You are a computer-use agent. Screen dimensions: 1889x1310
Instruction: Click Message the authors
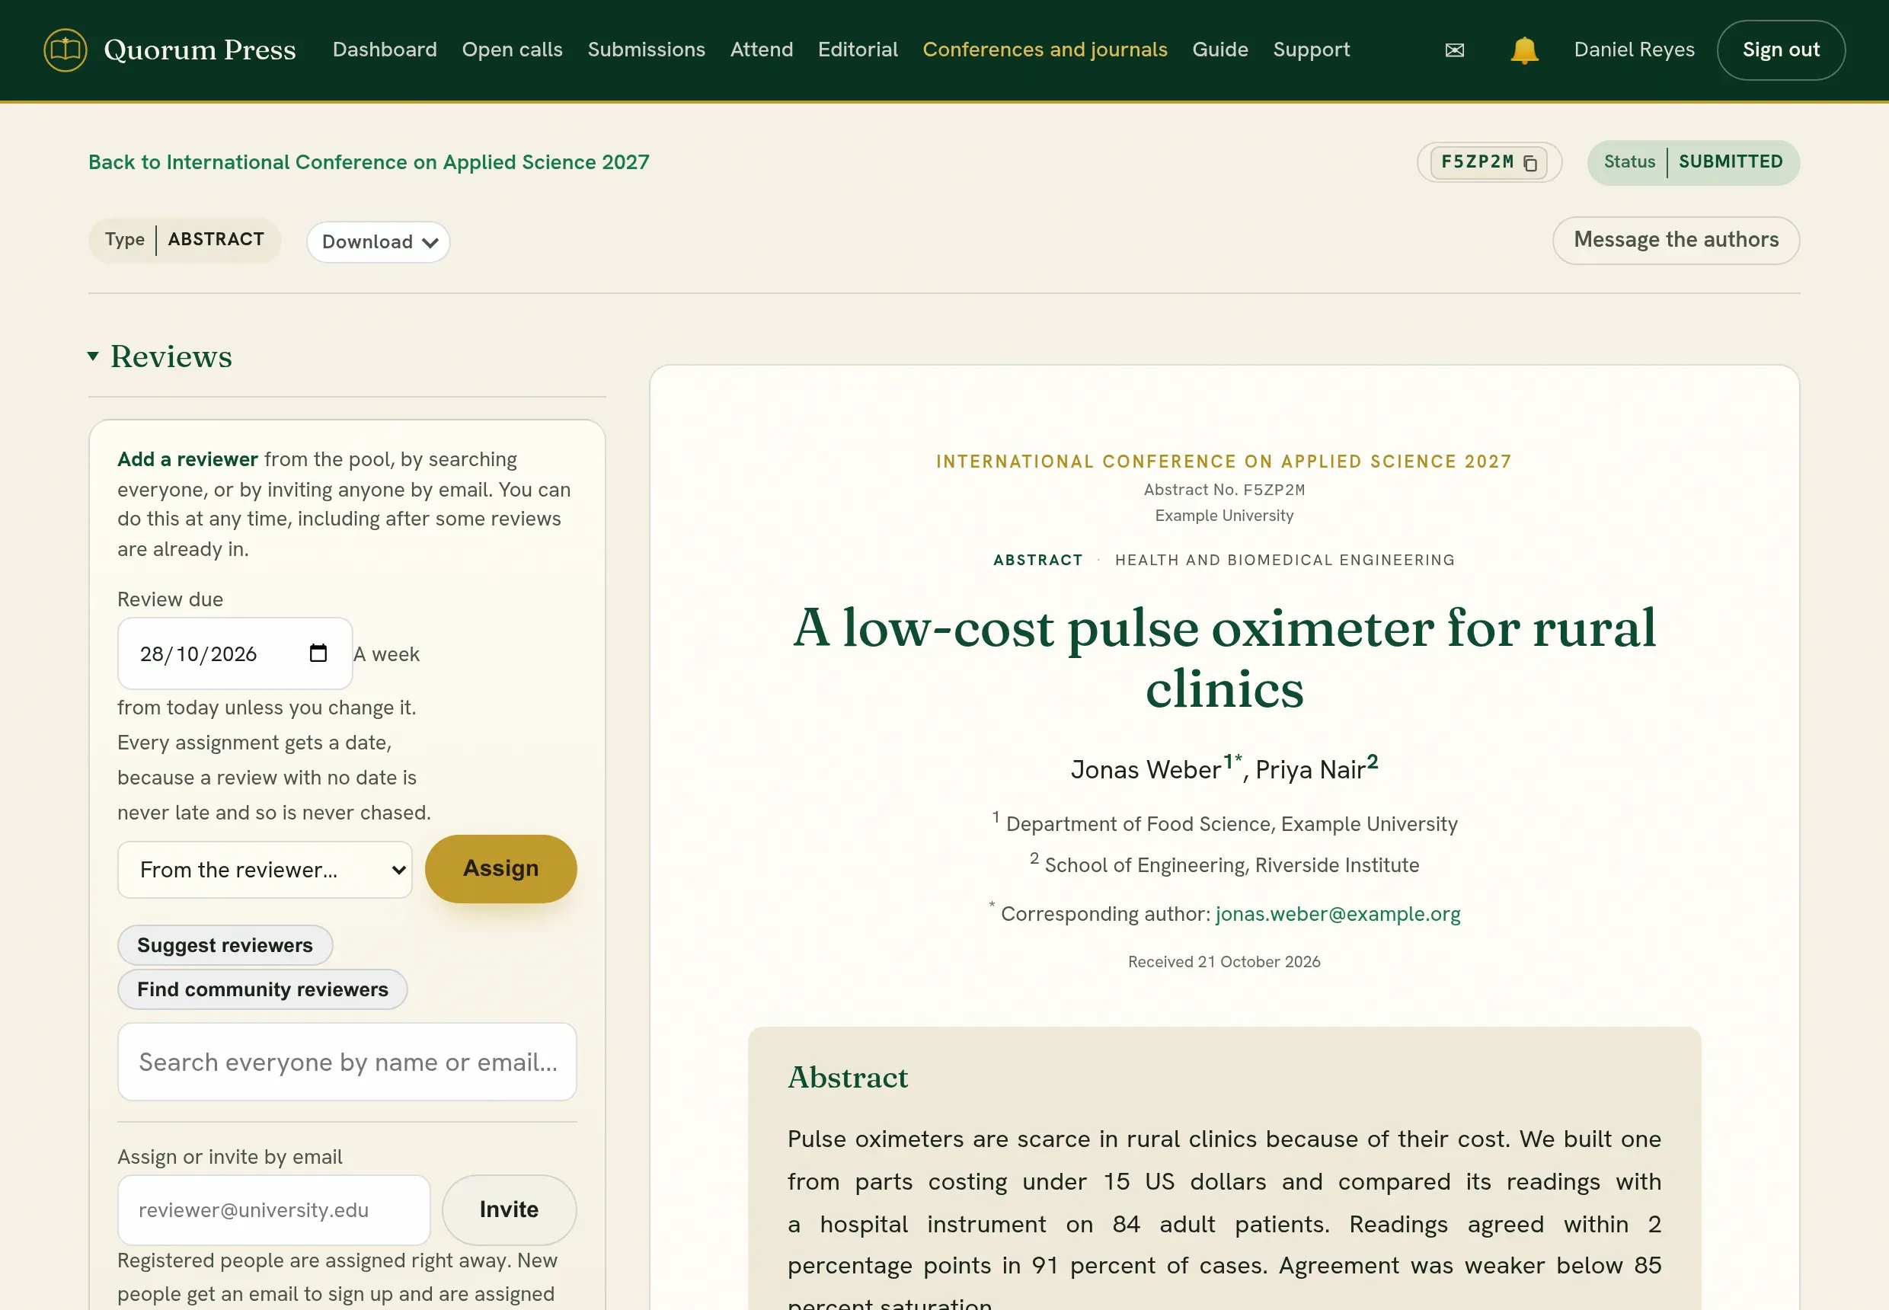1676,241
